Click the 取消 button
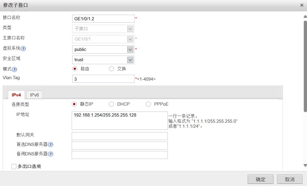The height and width of the screenshot is (186, 307). point(290,179)
